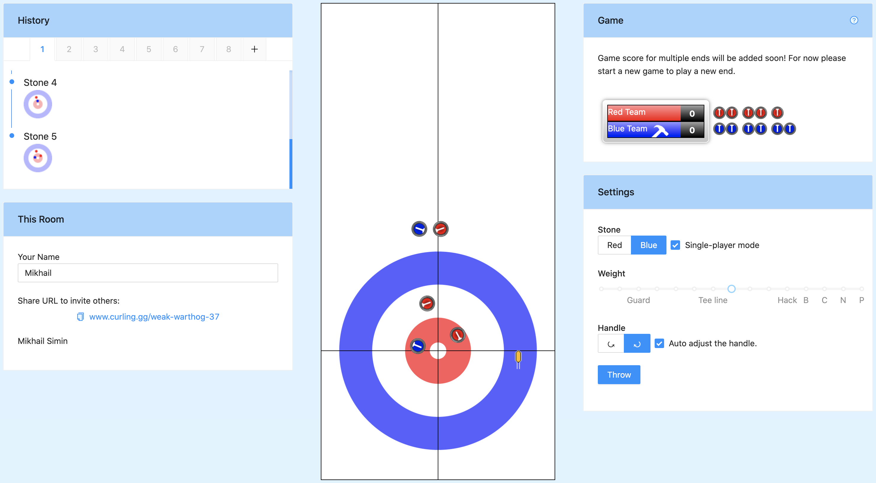Uncheck Single-player mode
The height and width of the screenshot is (483, 876).
675,245
